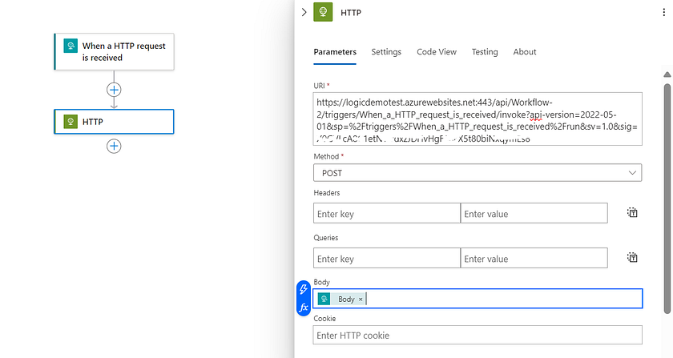Screen dimensions: 673x358
Task: Add a step between trigger and HTTP
Action: pyautogui.click(x=115, y=90)
